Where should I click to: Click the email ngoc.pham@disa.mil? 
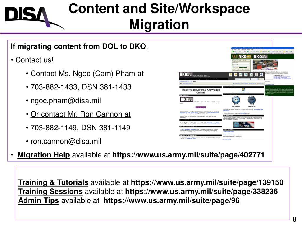[x=66, y=101]
